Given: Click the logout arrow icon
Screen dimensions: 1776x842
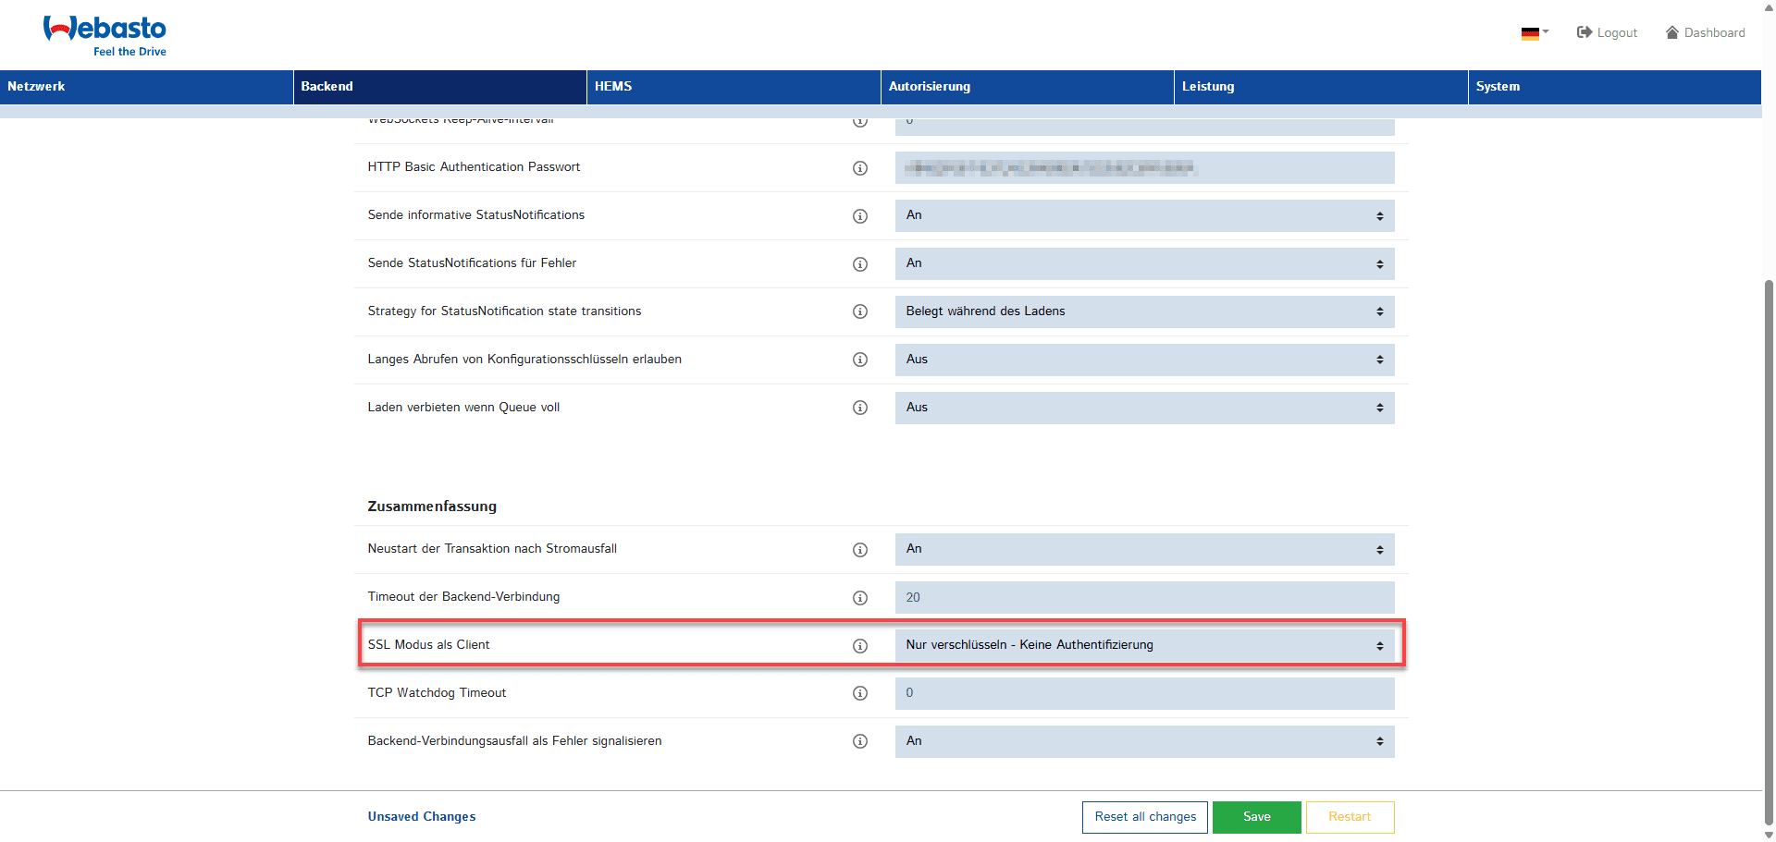Looking at the screenshot, I should (x=1584, y=32).
